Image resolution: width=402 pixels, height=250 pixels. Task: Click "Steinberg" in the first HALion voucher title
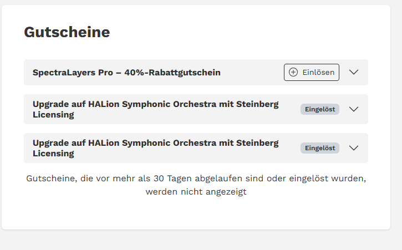257,104
